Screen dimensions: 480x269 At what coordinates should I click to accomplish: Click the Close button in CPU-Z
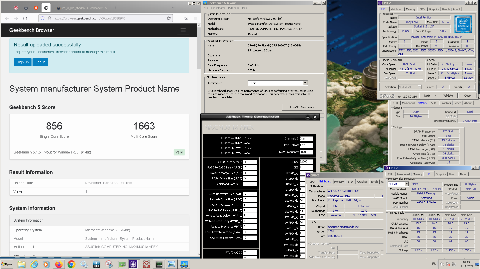tap(467, 96)
